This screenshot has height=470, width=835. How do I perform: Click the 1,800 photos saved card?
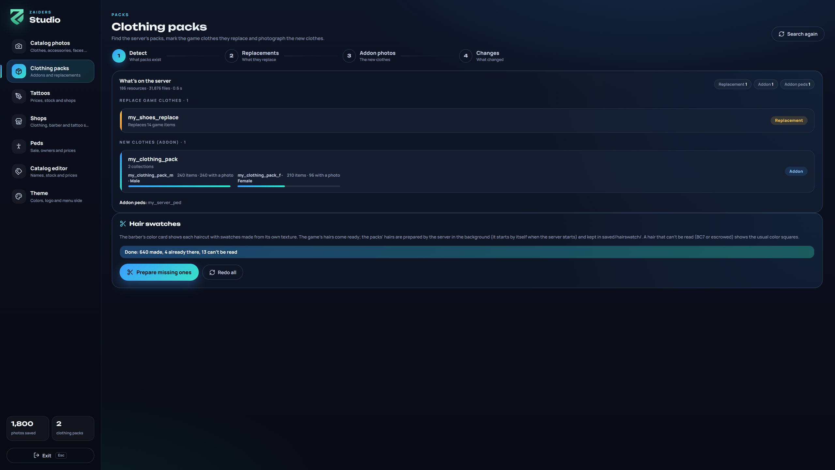[28, 428]
